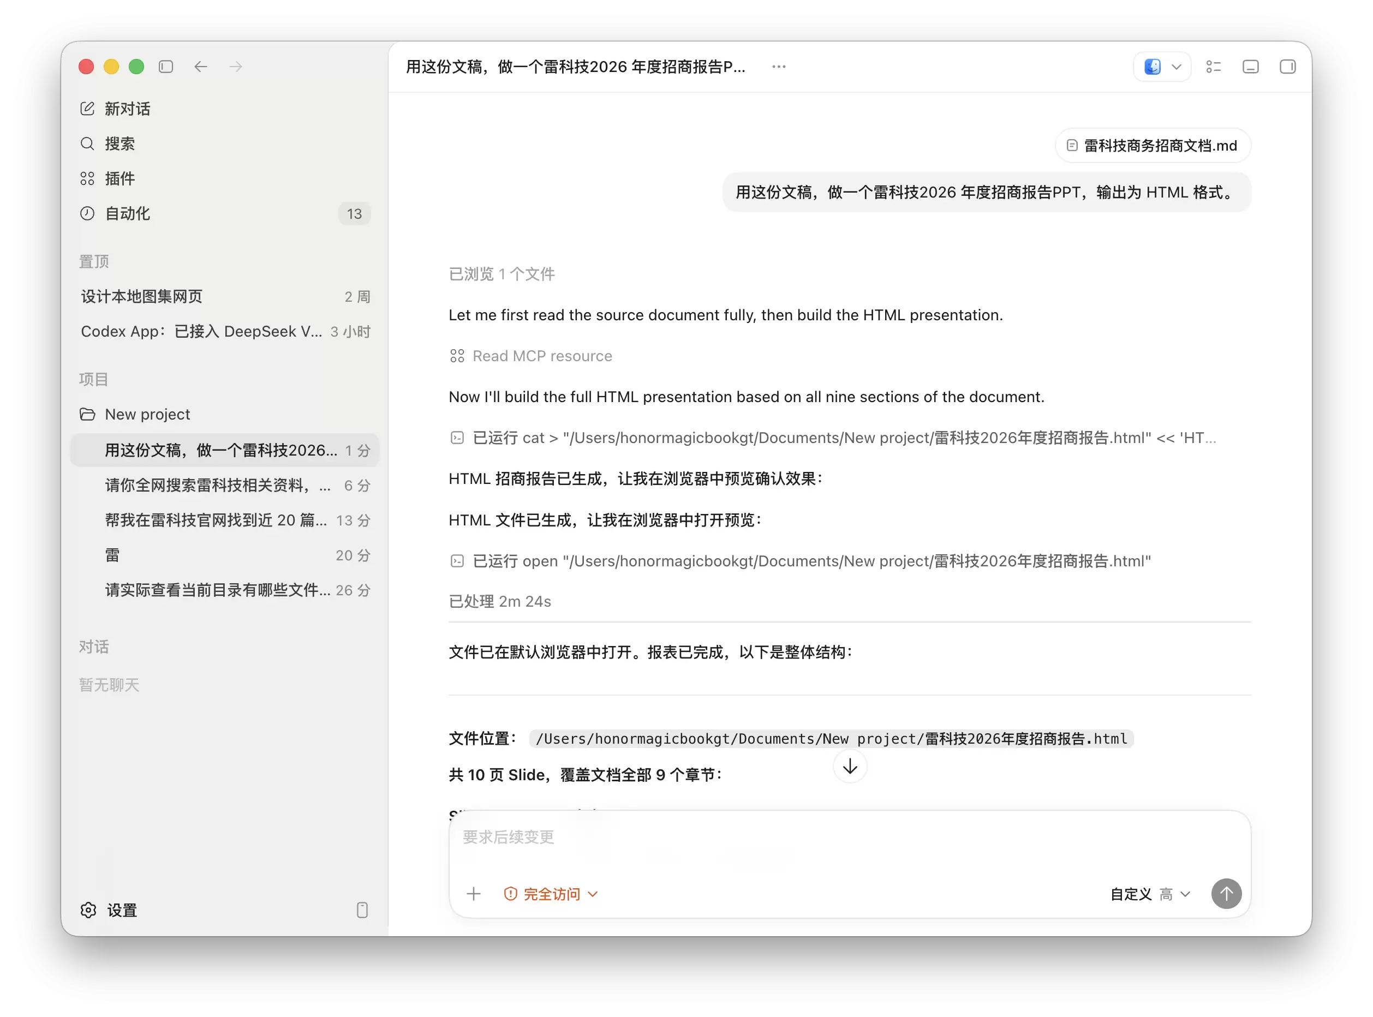Click the new chat compose icon
This screenshot has width=1373, height=1017.
click(87, 109)
